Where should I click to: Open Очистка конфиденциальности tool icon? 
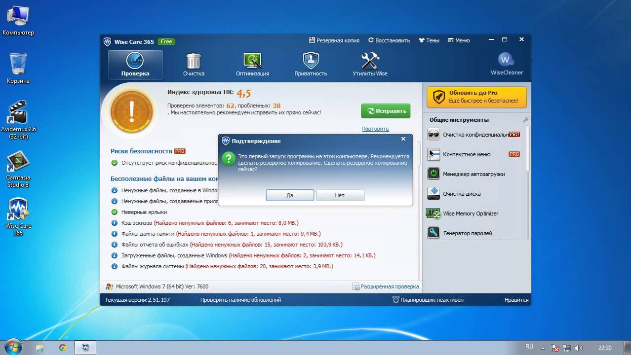click(434, 134)
